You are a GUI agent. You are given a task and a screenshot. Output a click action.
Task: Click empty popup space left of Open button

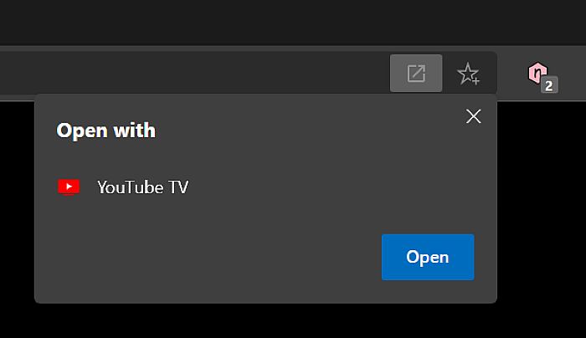[209, 258]
